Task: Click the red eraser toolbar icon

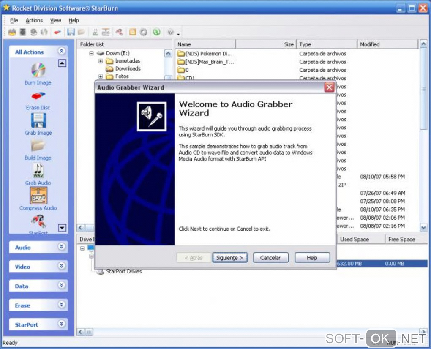Action: (57, 32)
